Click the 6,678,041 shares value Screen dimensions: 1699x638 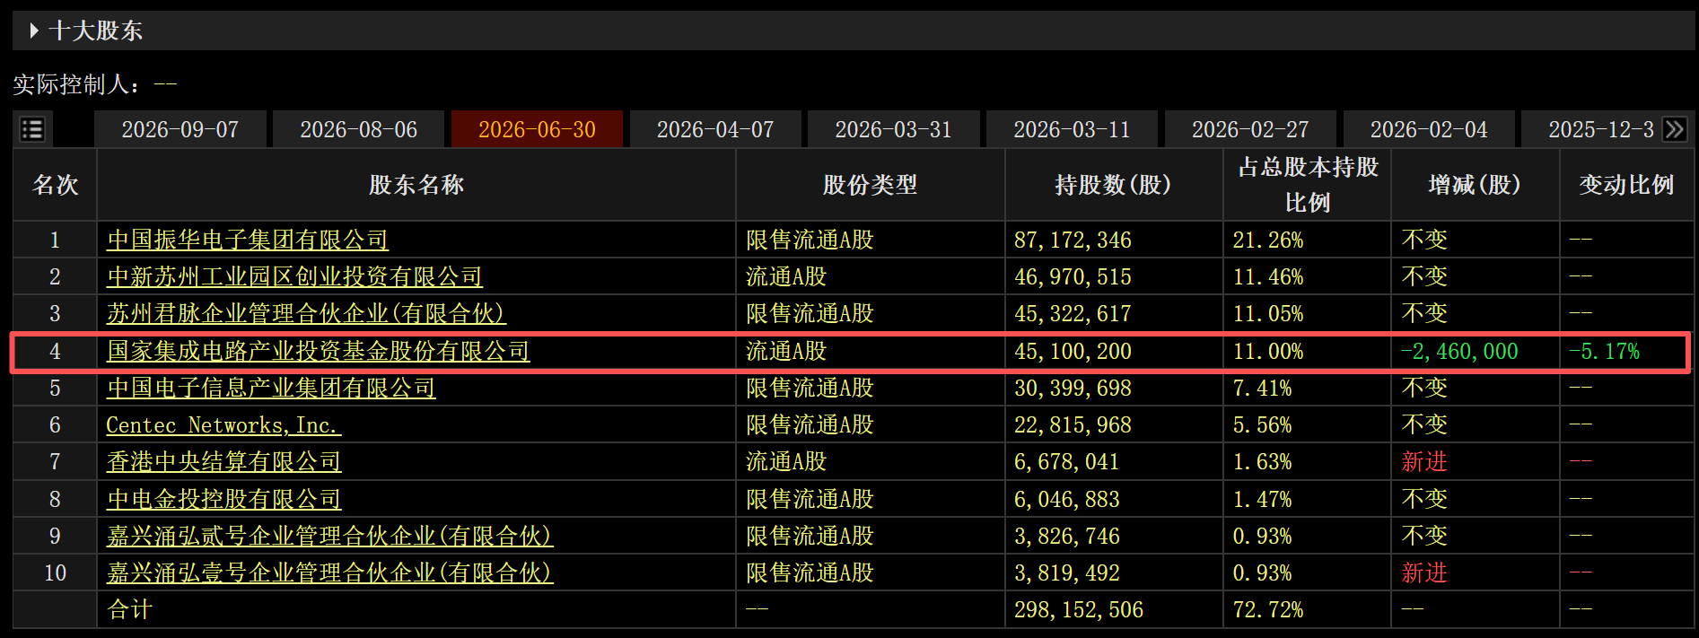[x=1067, y=461]
